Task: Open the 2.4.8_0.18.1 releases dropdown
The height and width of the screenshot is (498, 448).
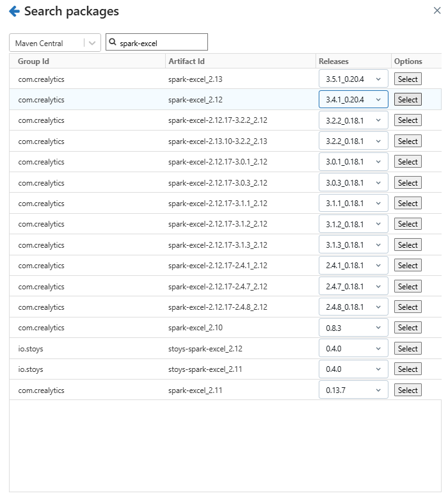Action: coord(353,307)
